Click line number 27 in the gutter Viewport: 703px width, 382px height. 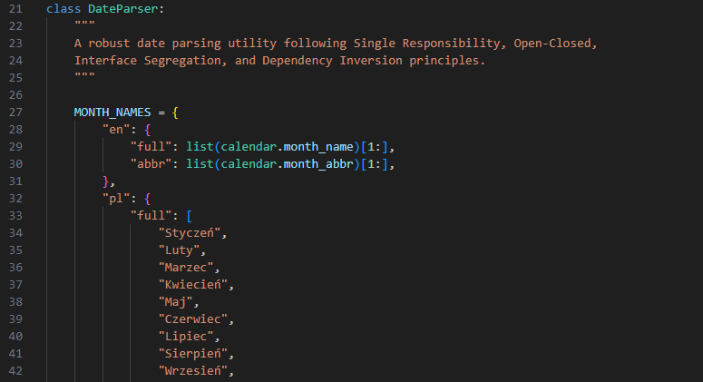coord(15,113)
